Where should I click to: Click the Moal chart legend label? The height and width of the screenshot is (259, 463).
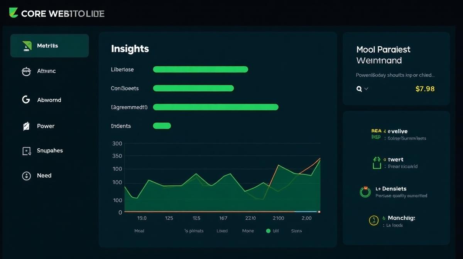tap(139, 231)
